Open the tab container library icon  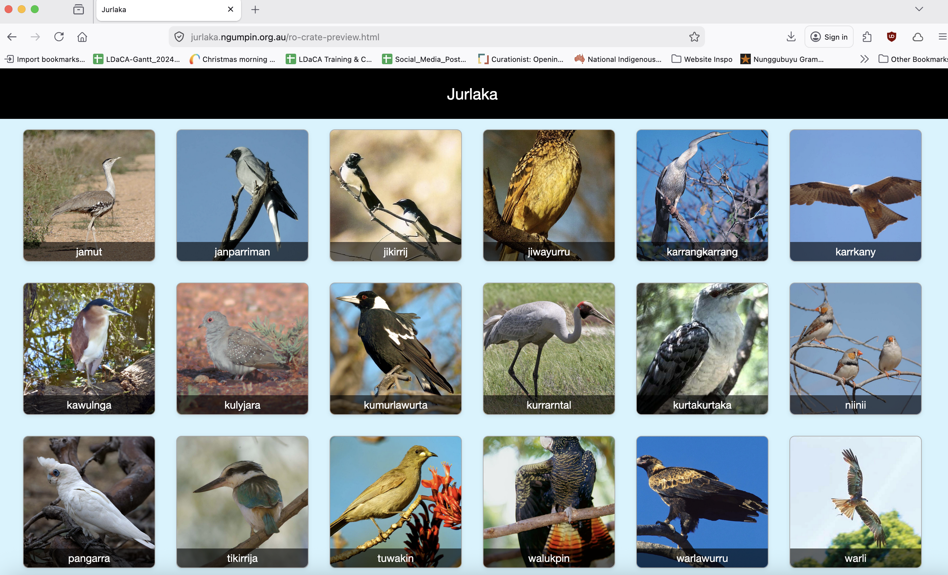click(x=79, y=10)
